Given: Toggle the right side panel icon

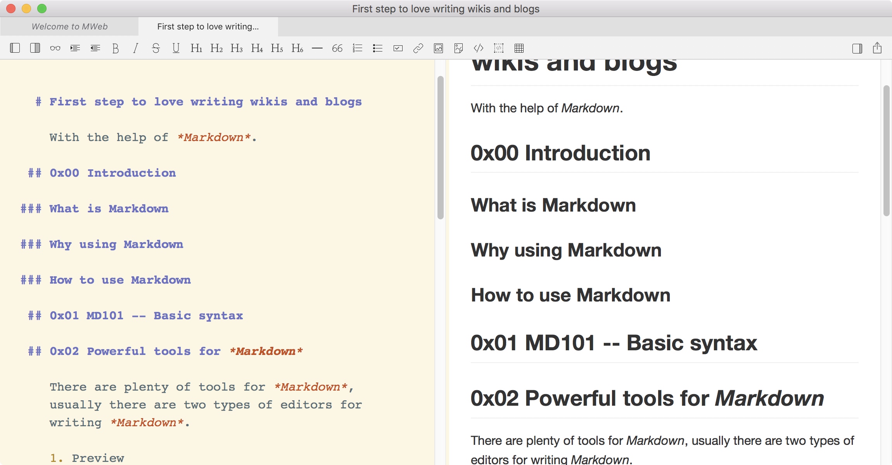Looking at the screenshot, I should [857, 48].
